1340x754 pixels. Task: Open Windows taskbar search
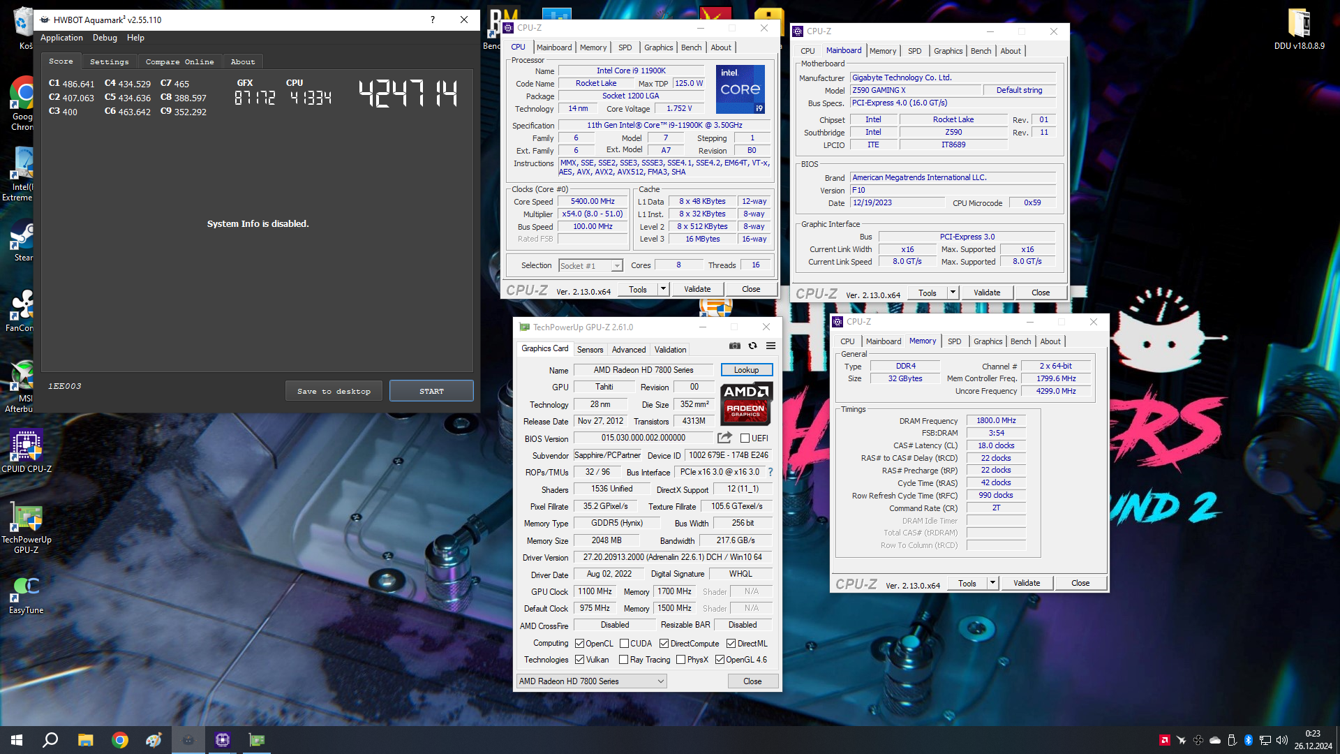[x=50, y=740]
